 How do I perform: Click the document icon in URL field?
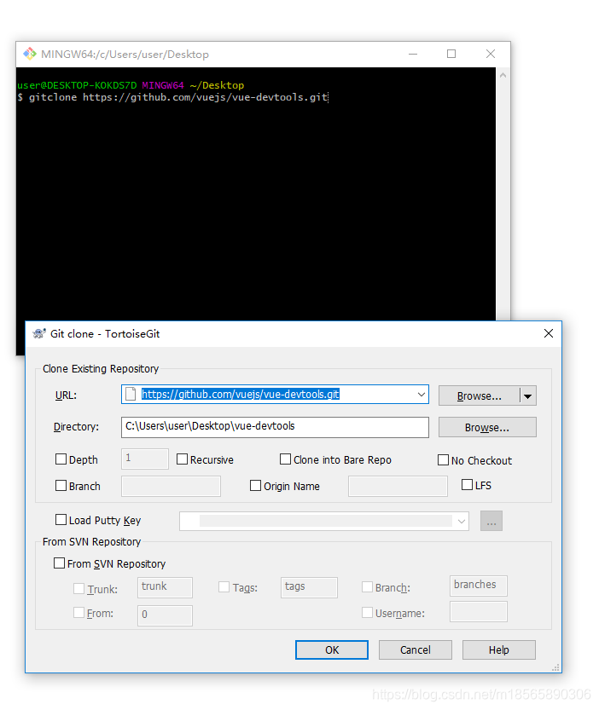(x=131, y=394)
